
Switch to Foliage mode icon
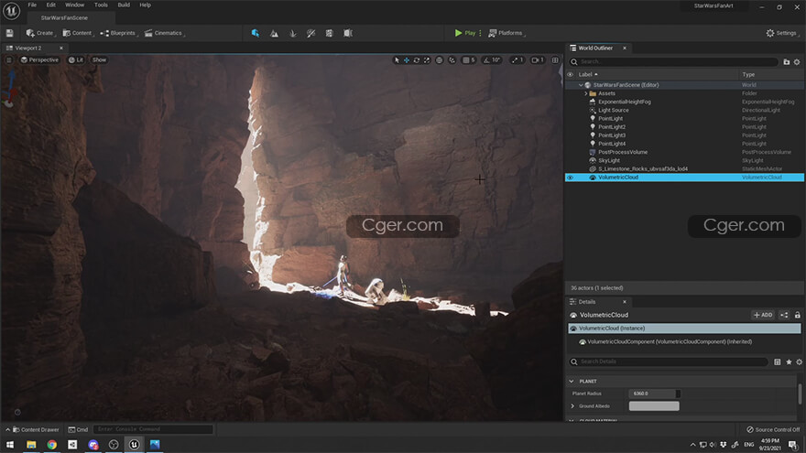coord(292,33)
